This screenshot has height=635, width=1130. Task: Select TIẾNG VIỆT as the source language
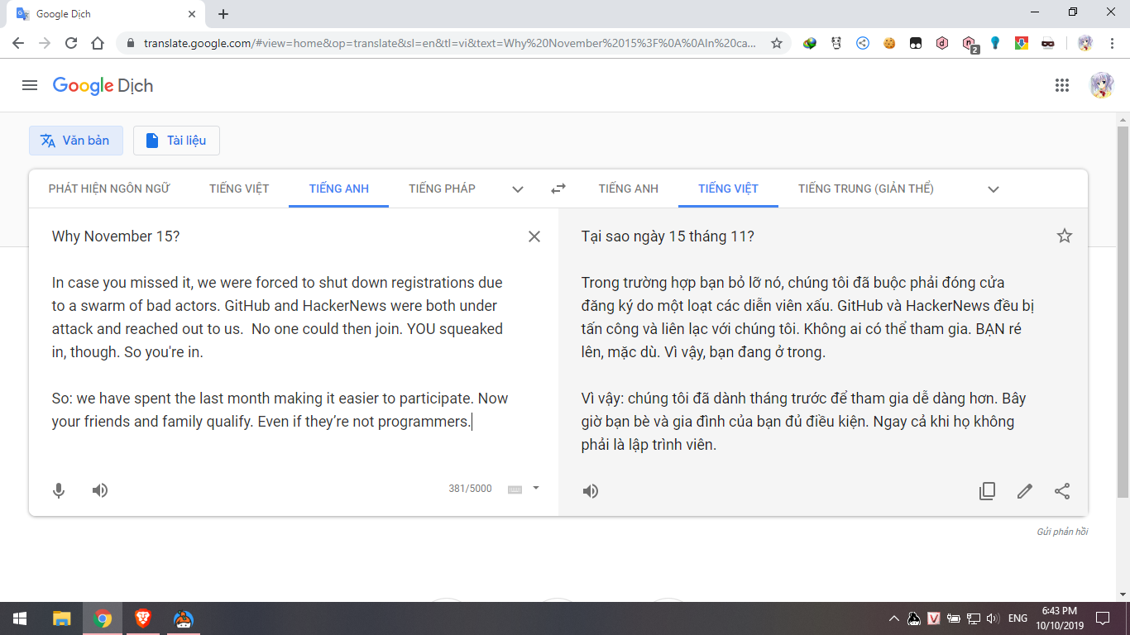pyautogui.click(x=239, y=189)
